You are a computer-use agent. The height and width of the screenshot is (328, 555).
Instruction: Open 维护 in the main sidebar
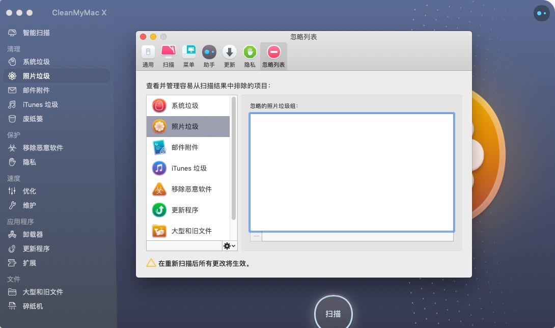pos(57,205)
